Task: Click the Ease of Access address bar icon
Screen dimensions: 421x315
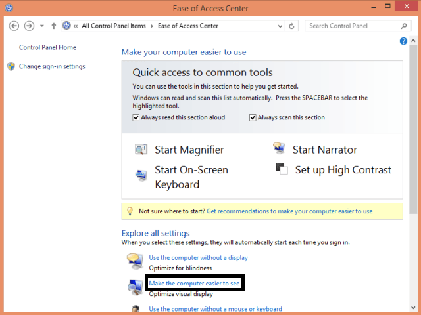Action: 66,26
